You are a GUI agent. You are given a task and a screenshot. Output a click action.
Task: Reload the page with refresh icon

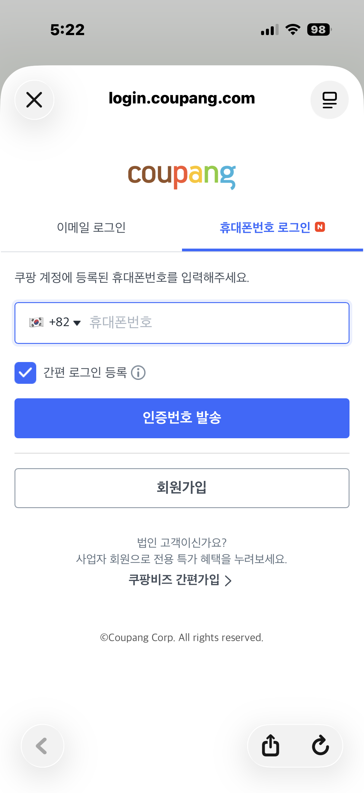tap(320, 746)
